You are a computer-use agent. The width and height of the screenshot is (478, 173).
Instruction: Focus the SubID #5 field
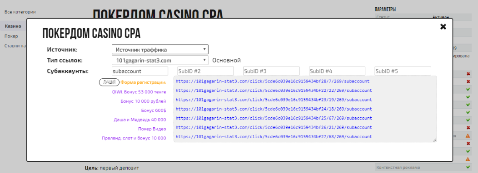[x=403, y=71]
